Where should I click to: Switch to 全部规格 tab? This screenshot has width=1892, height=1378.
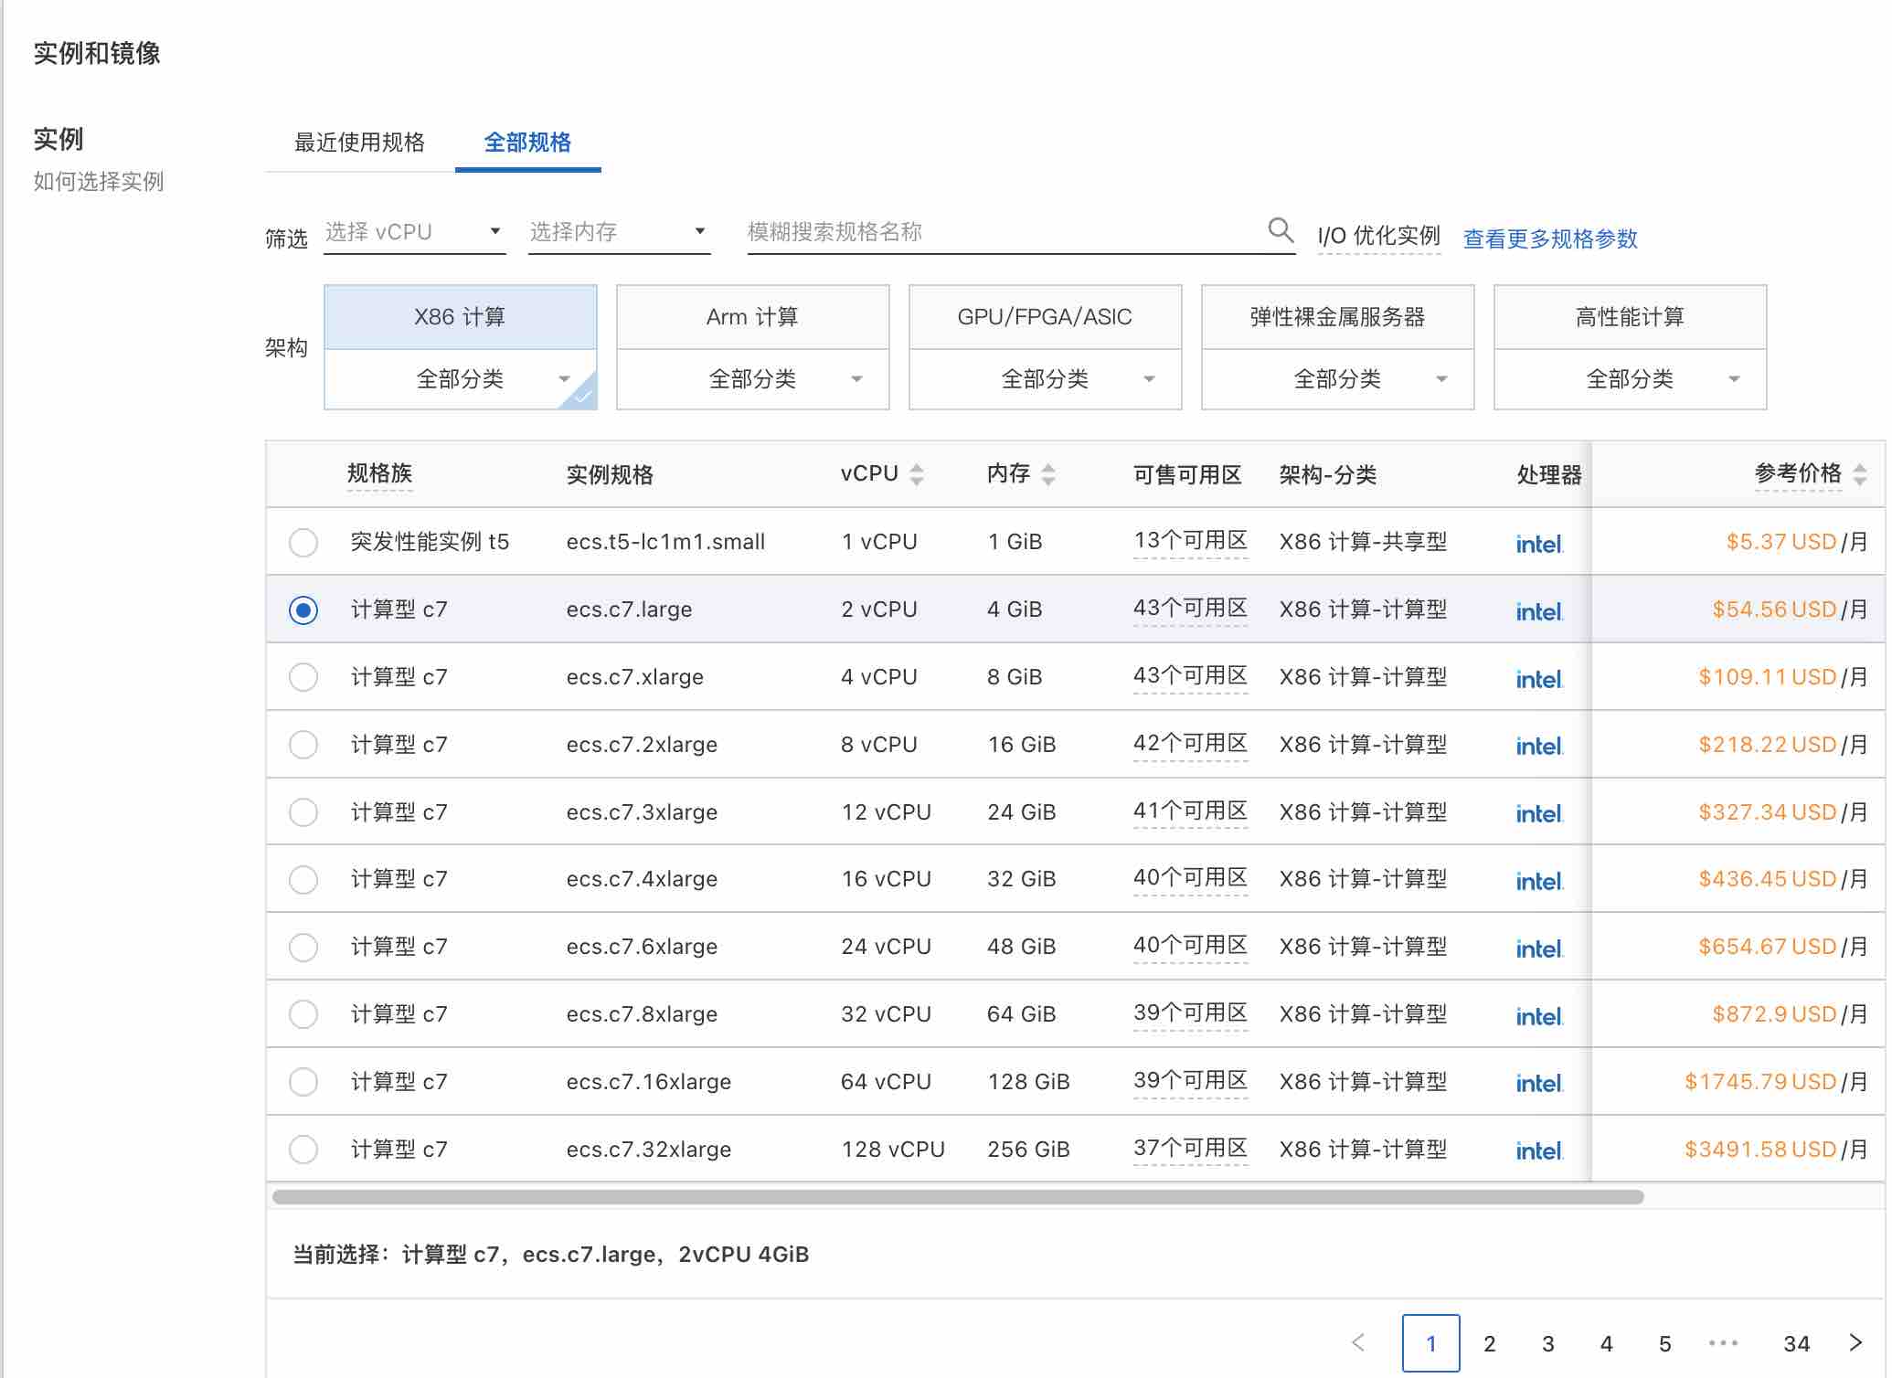[x=527, y=143]
